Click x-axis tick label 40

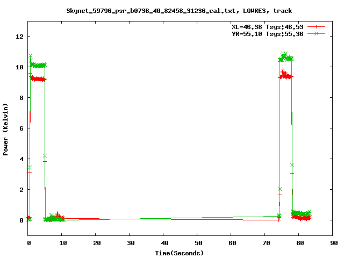point(164,243)
